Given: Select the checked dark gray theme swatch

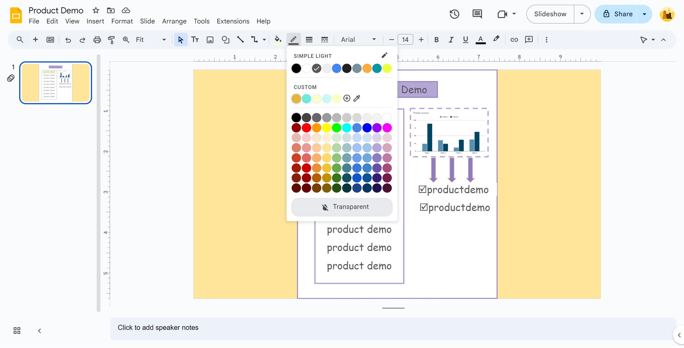Looking at the screenshot, I should click(316, 68).
